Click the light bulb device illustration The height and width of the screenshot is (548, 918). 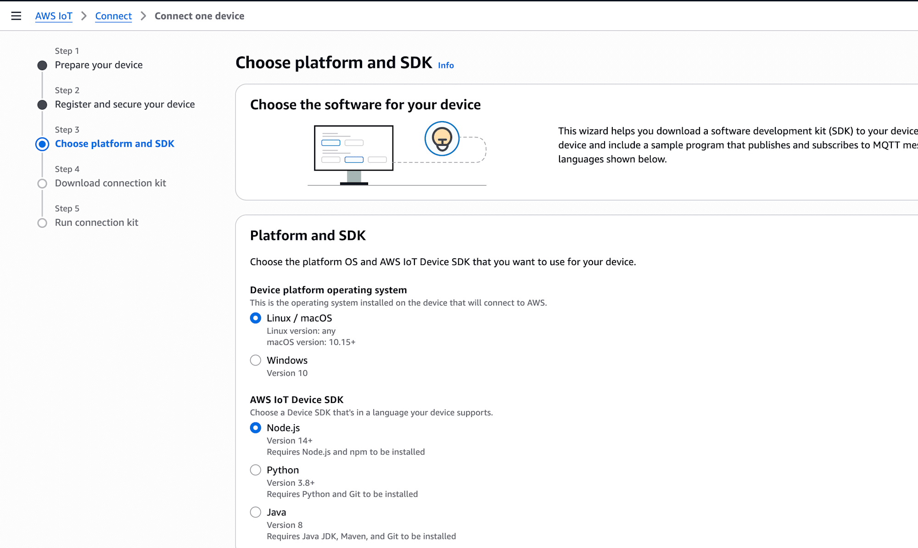442,138
